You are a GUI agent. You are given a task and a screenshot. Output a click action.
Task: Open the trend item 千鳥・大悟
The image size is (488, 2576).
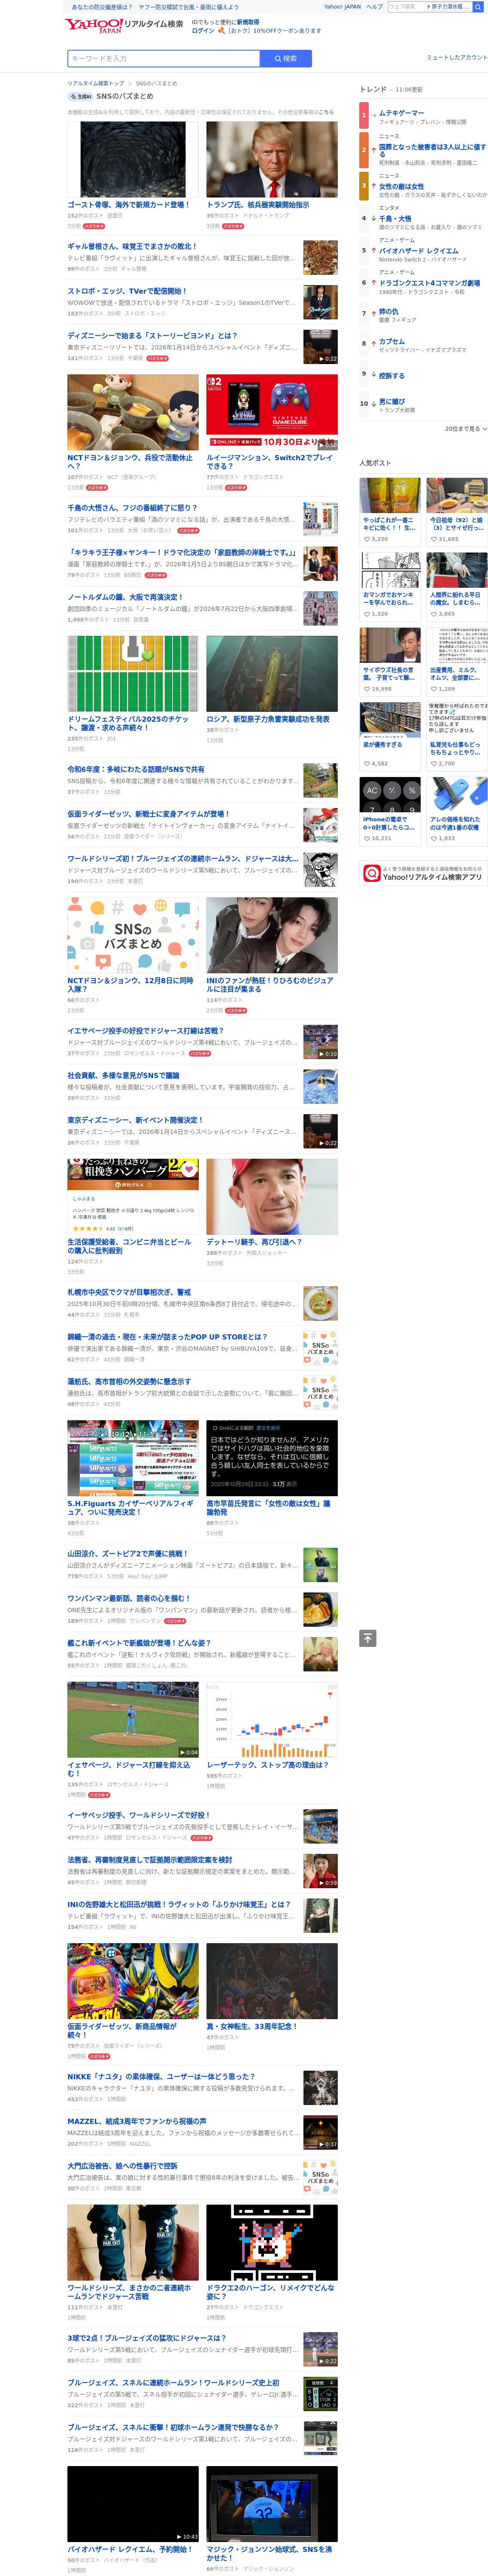point(395,218)
